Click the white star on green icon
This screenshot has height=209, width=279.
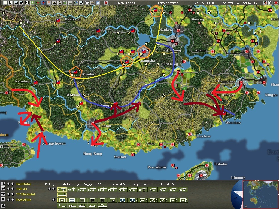32,3
